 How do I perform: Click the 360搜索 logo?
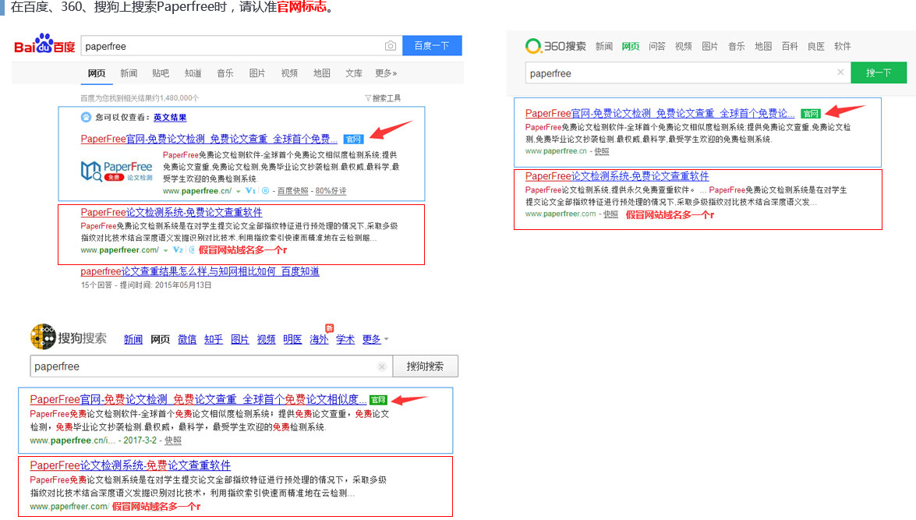click(556, 45)
